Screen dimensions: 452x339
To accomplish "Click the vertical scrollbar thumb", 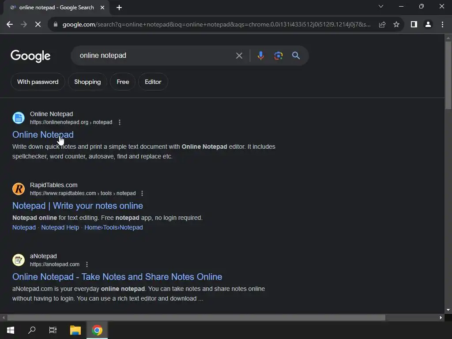I will pyautogui.click(x=448, y=75).
